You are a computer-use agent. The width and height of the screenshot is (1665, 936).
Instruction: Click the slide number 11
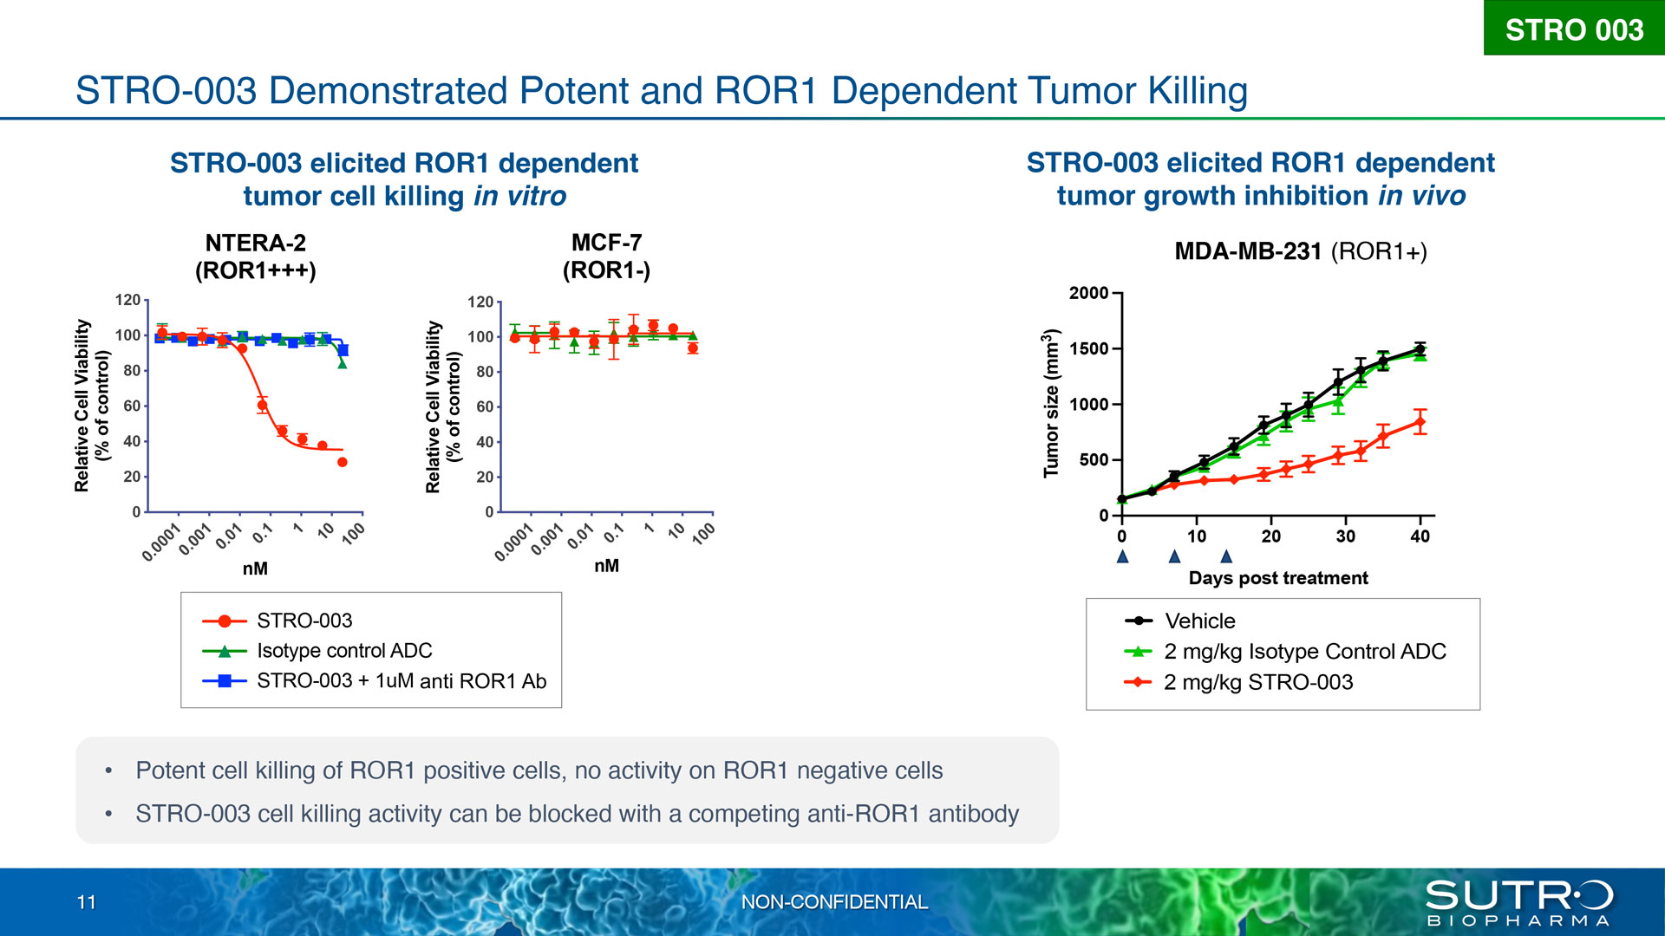[x=87, y=902]
